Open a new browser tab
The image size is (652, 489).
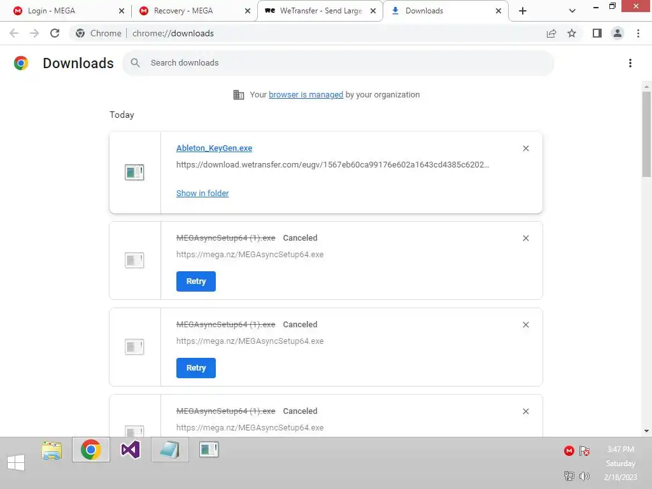pyautogui.click(x=523, y=11)
